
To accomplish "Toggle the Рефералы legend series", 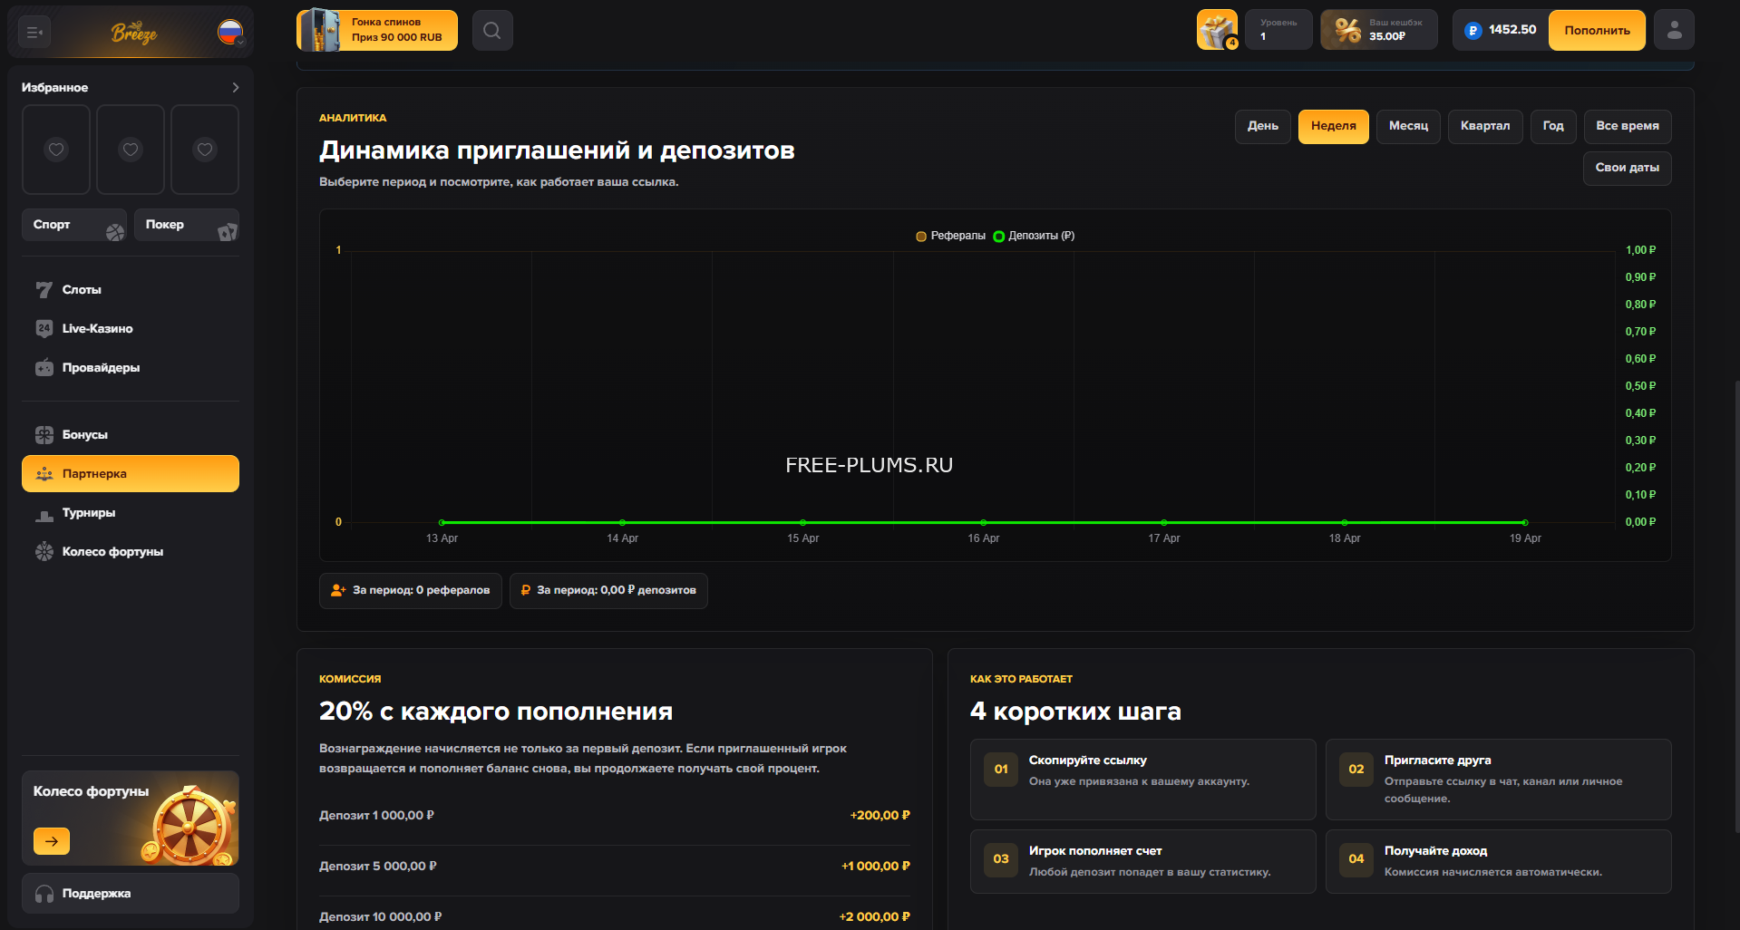I will pos(950,236).
